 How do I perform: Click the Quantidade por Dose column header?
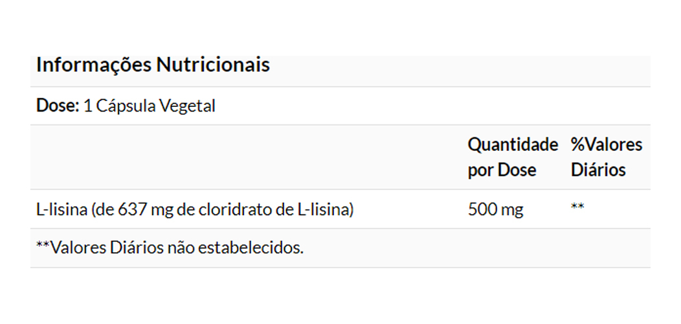coord(512,157)
